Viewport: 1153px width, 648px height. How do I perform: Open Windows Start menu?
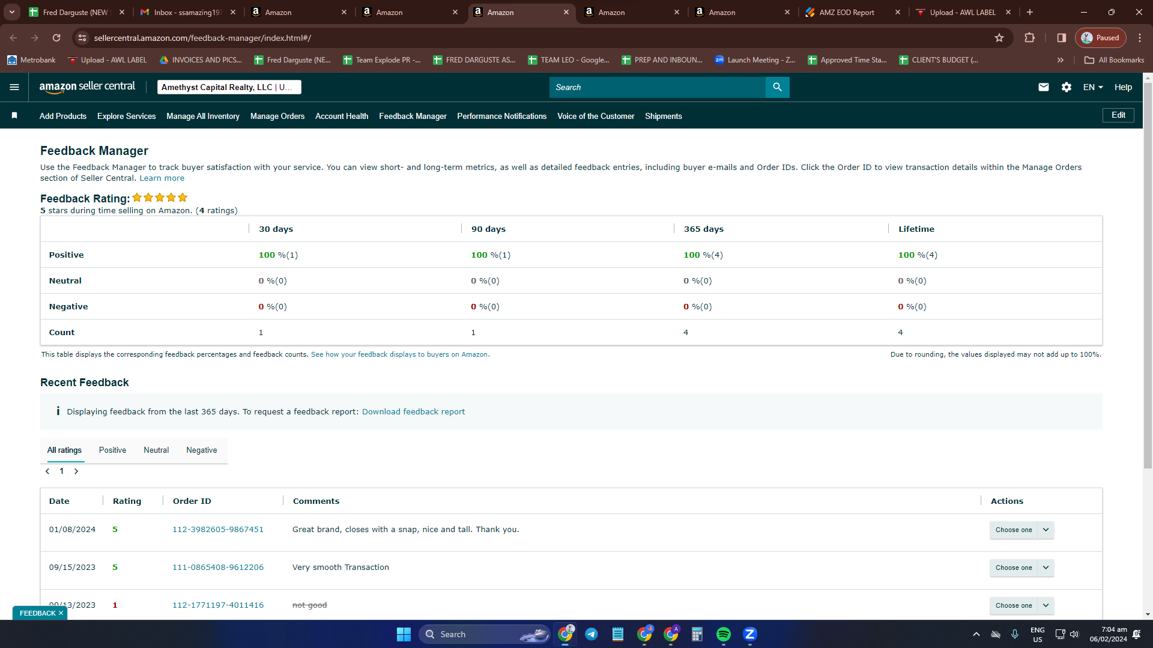[404, 634]
